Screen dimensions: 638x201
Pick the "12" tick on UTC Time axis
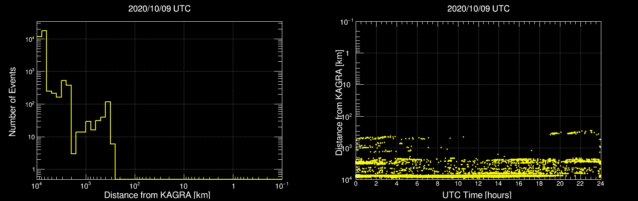pyautogui.click(x=478, y=184)
